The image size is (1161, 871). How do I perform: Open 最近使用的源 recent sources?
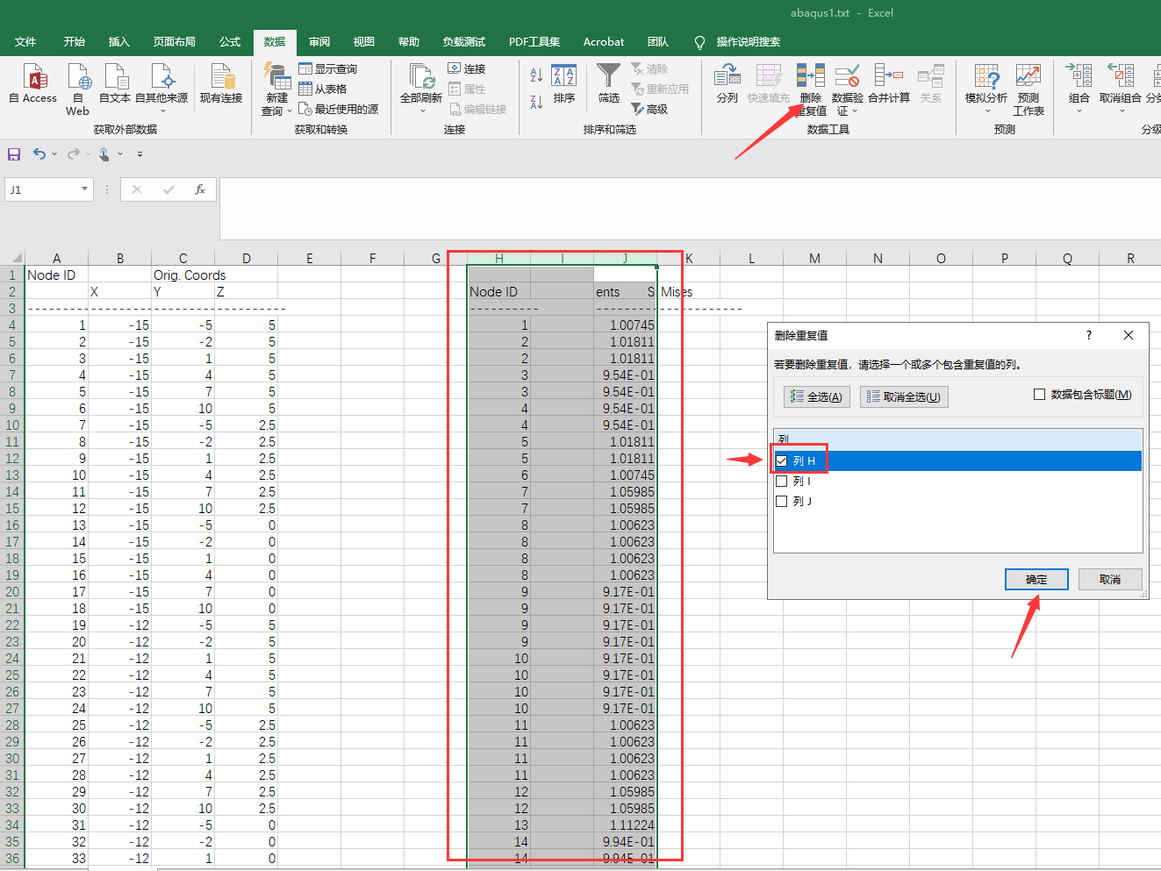(x=338, y=109)
